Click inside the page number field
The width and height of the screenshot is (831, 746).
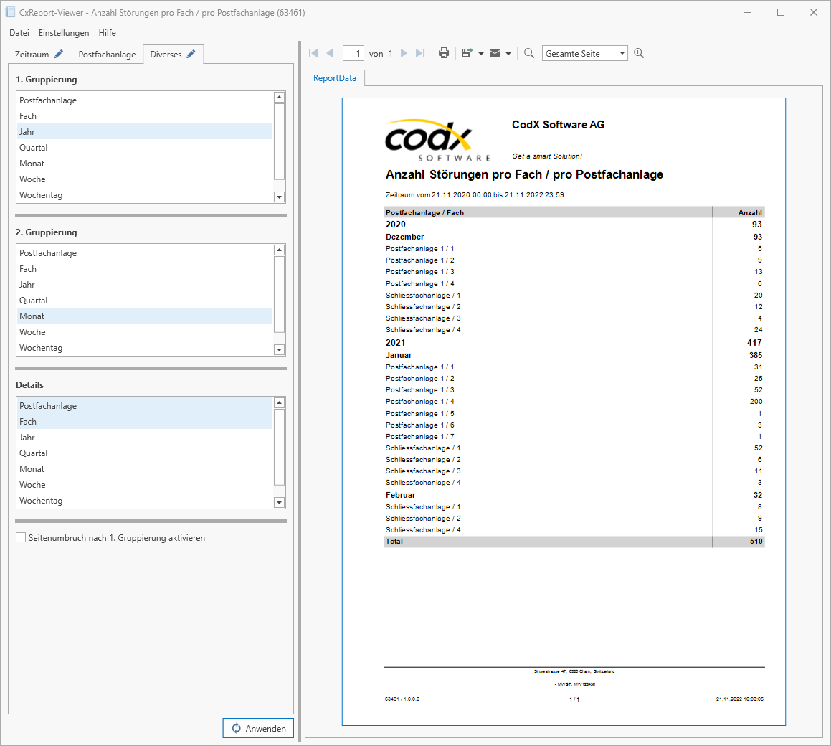(x=353, y=53)
